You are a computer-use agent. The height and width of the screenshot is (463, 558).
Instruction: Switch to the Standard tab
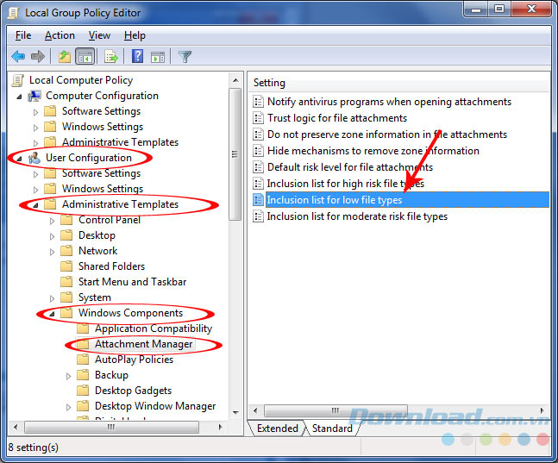pos(332,429)
